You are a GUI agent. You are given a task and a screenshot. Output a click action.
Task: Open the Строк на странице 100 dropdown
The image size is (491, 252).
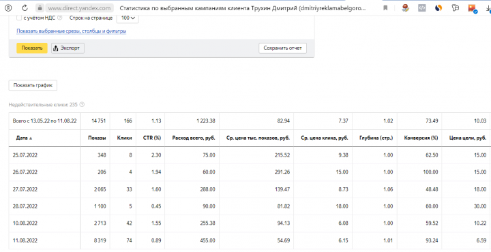(x=128, y=18)
